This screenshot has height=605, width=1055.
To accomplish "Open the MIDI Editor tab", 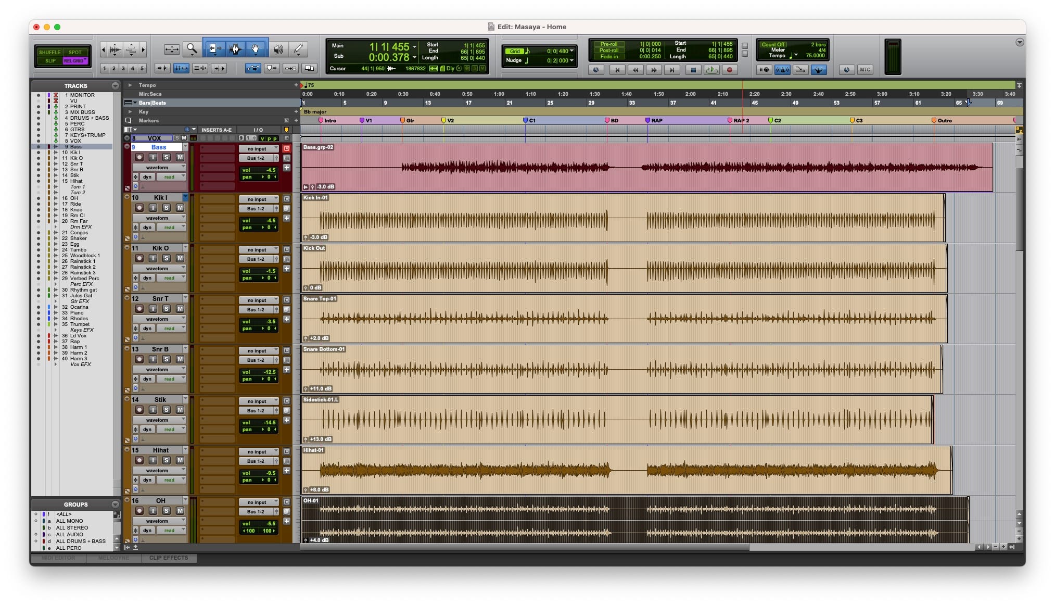I will tap(58, 558).
